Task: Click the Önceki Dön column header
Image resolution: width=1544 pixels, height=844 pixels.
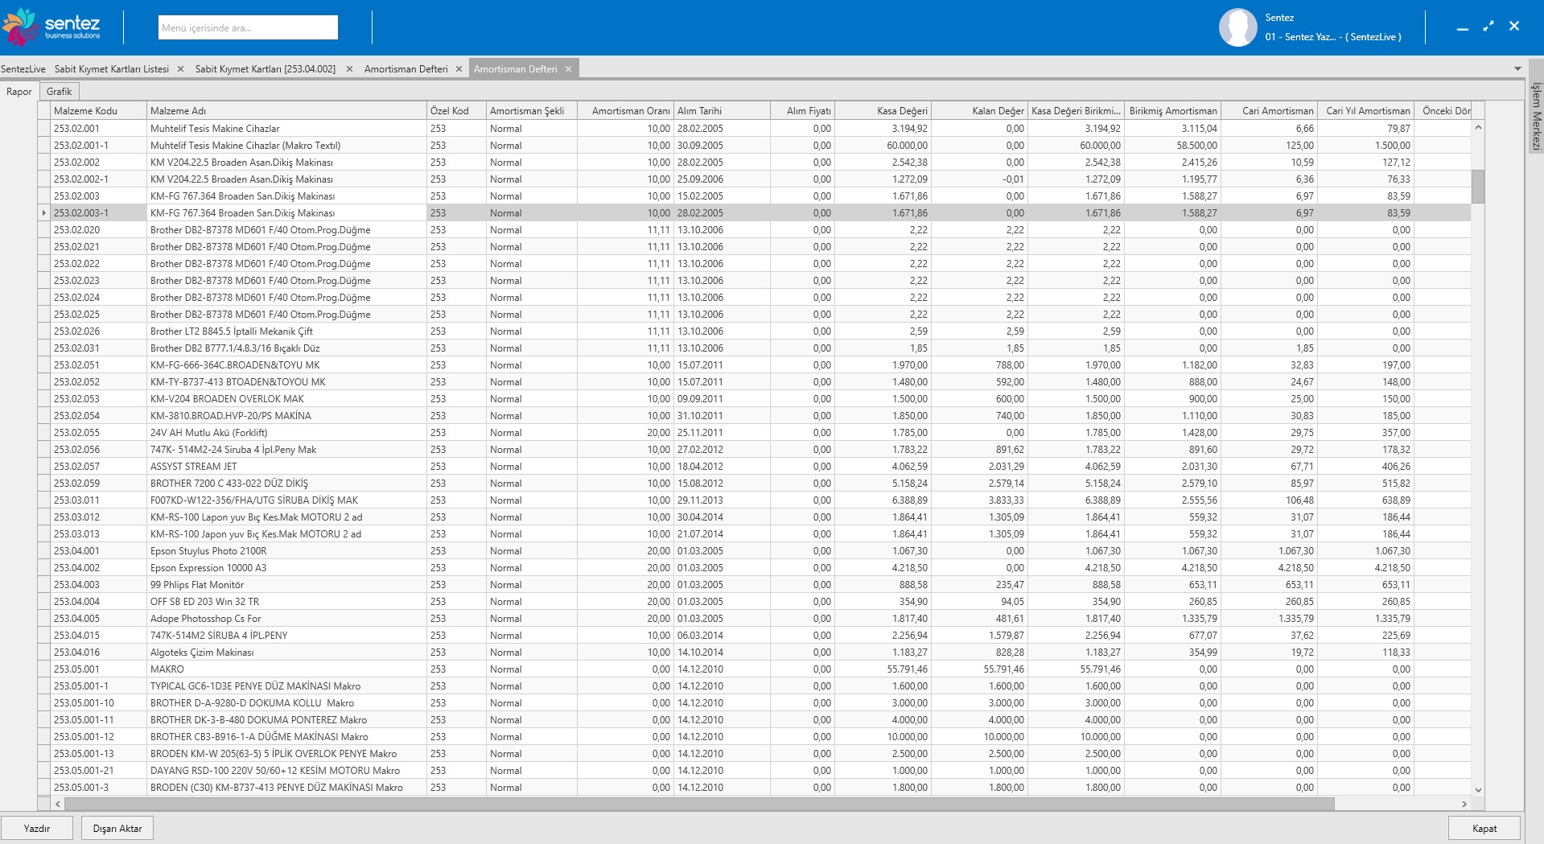Action: click(1443, 111)
